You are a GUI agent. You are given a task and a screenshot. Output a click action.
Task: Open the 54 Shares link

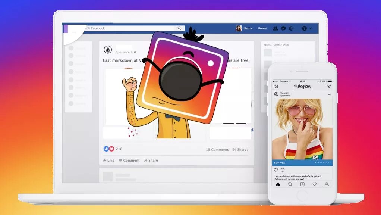240,150
